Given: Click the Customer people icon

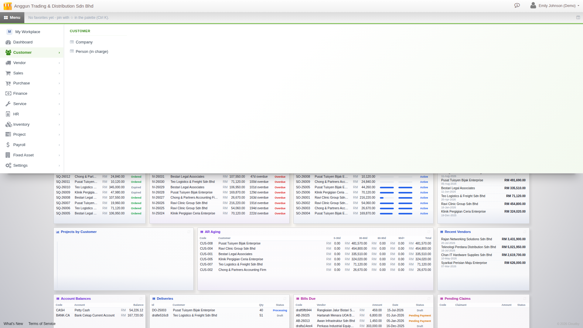Looking at the screenshot, I should (x=8, y=53).
